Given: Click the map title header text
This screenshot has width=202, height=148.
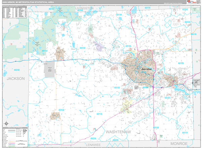Looking at the screenshot, I should (x=26, y=2).
